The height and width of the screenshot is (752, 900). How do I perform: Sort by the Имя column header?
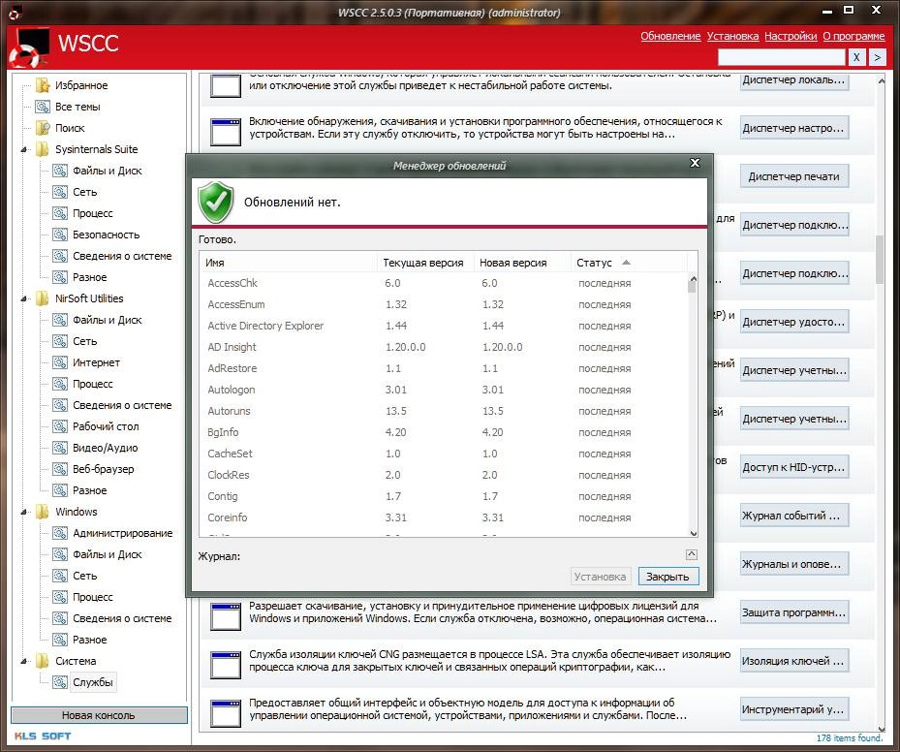point(288,263)
